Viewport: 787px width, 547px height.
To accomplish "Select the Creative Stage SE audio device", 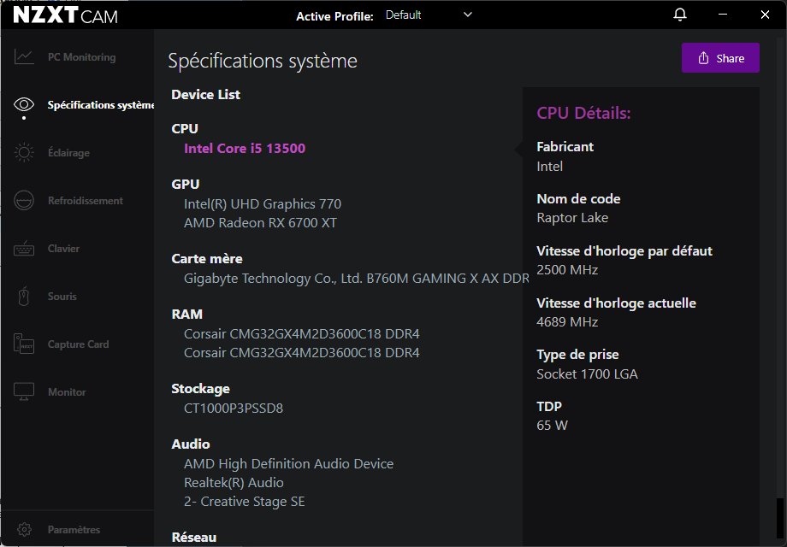I will pyautogui.click(x=245, y=502).
